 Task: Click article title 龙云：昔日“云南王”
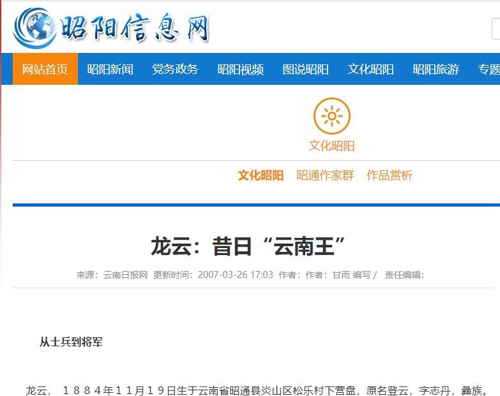pyautogui.click(x=248, y=246)
